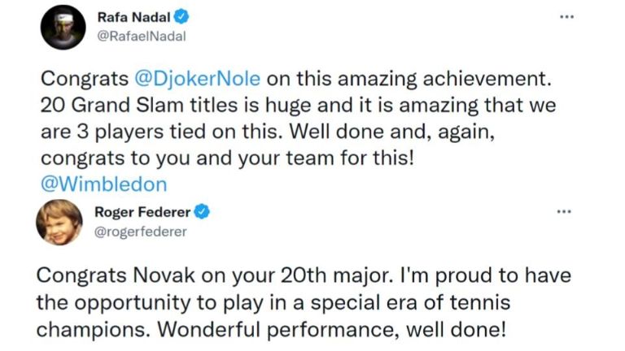Click Roger Federer's verified badge
The height and width of the screenshot is (351, 625).
point(203,212)
